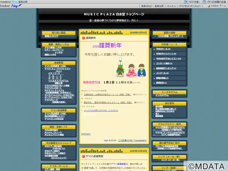Open 今月のセール (5) link

(x=163, y=49)
